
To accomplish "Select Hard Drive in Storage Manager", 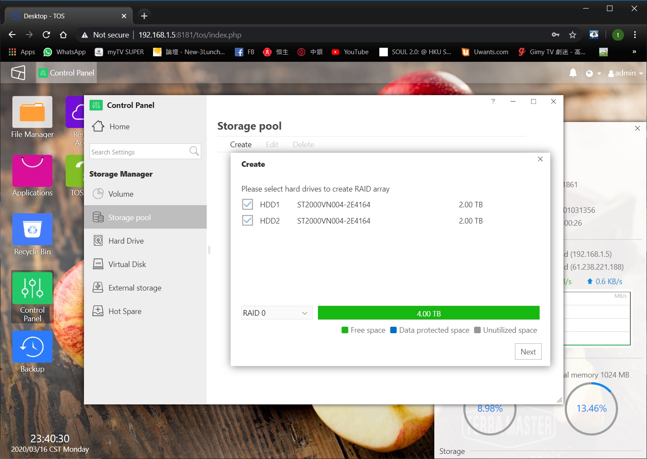I will pyautogui.click(x=126, y=241).
